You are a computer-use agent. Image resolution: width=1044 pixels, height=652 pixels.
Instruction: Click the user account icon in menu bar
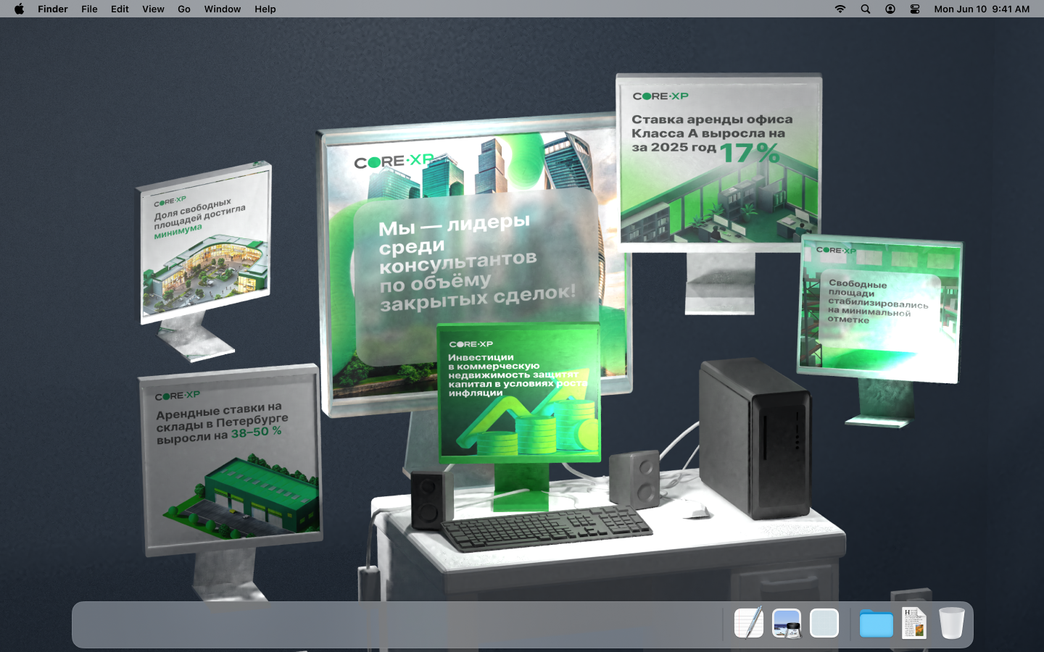coord(890,9)
